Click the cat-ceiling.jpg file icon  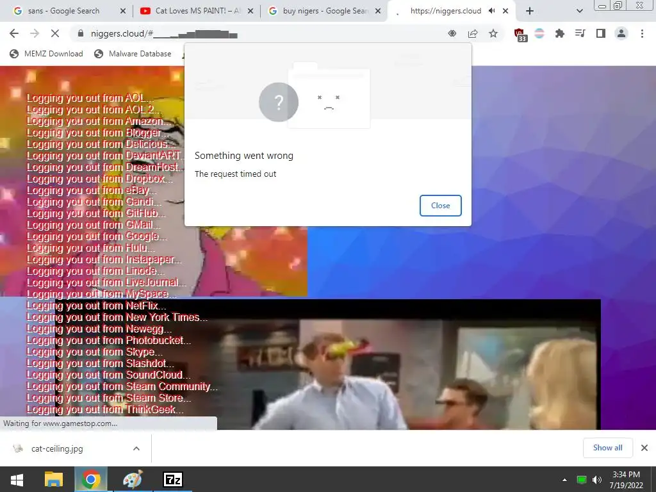tap(18, 448)
